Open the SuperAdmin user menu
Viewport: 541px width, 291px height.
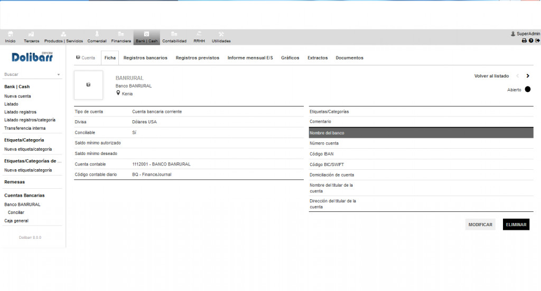(525, 34)
